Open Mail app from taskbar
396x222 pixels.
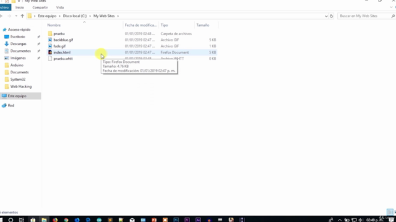click(132, 220)
